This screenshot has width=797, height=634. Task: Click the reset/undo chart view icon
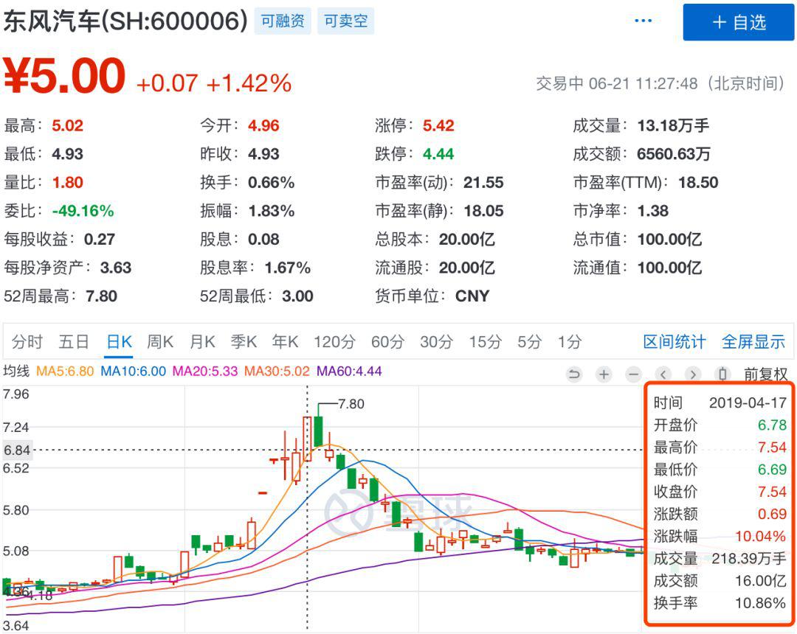(574, 375)
